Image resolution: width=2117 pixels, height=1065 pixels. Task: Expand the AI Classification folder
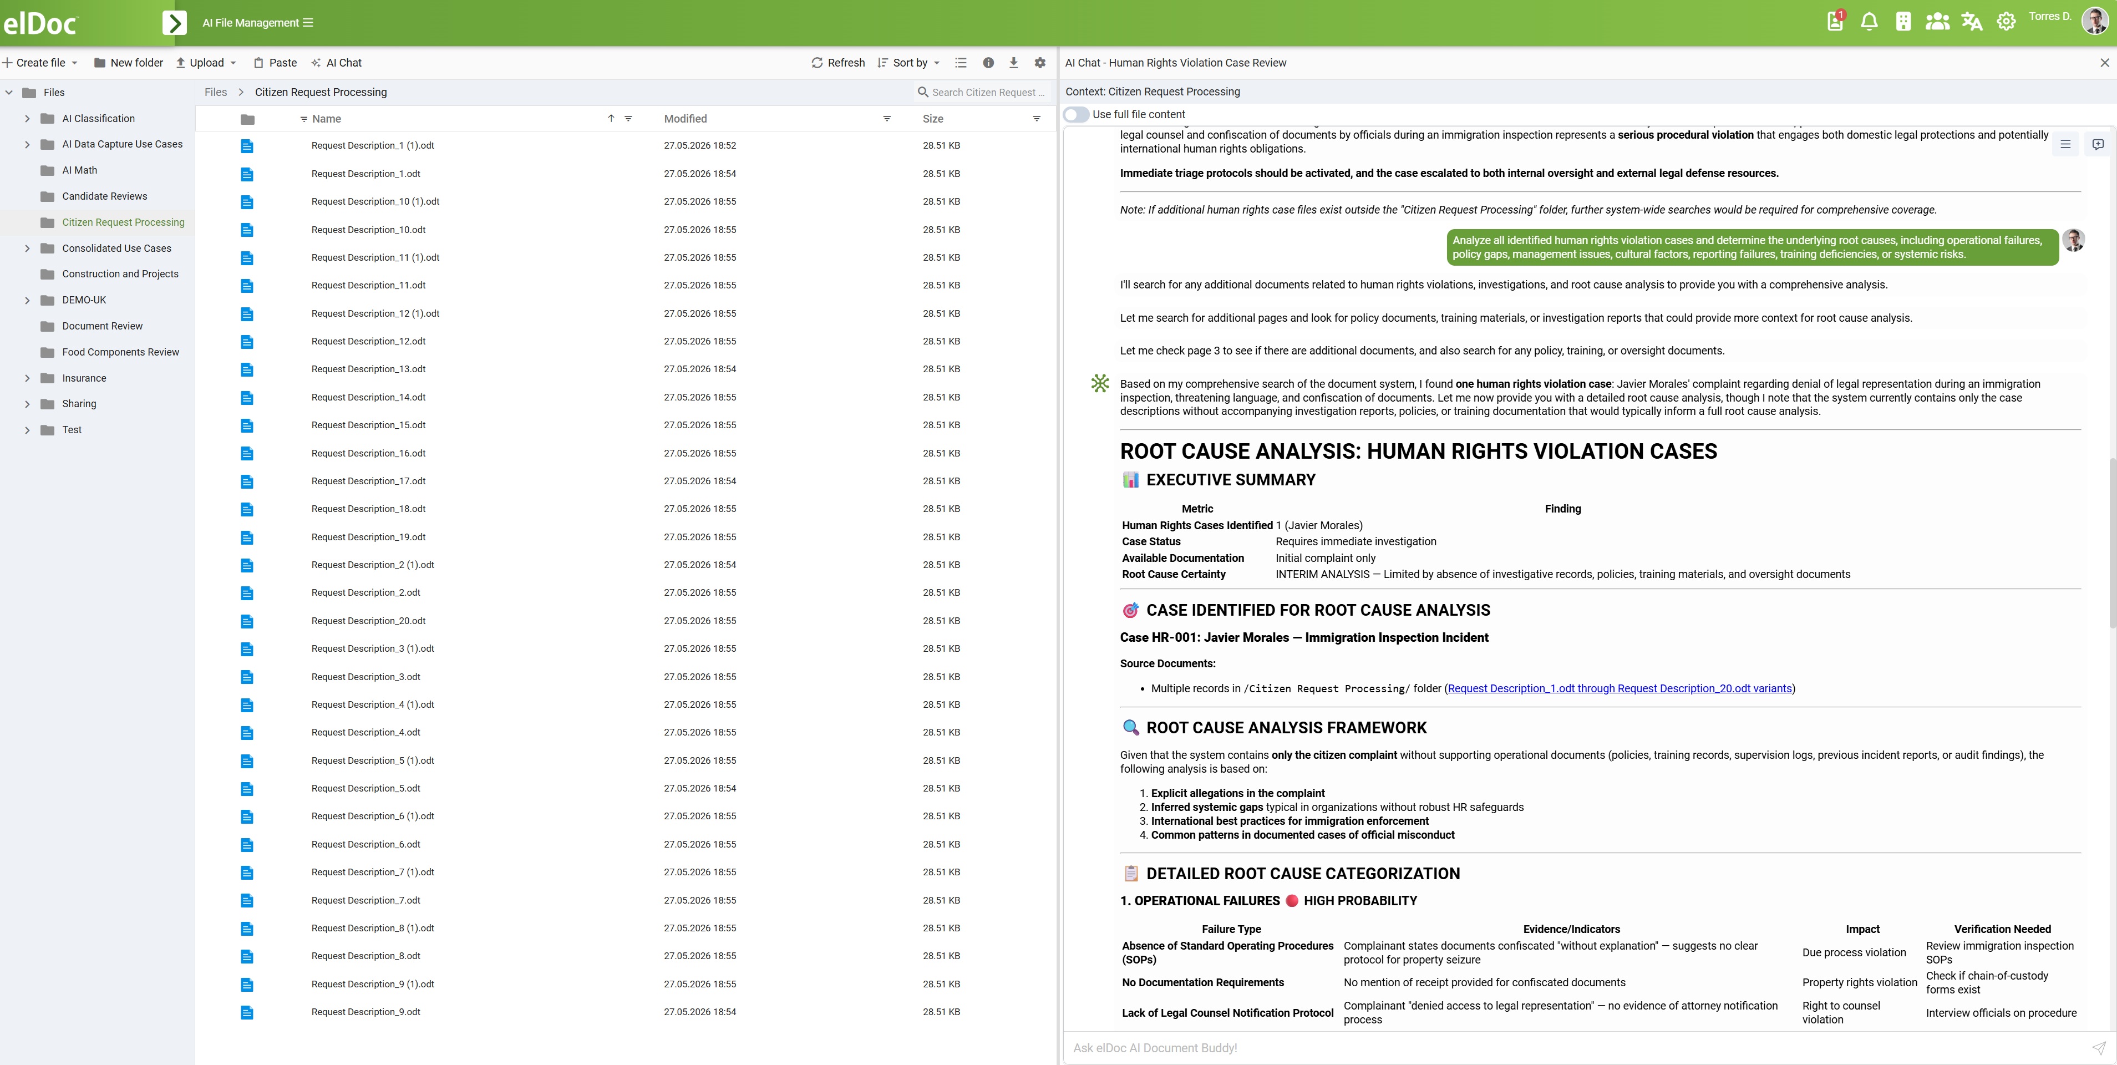27,118
